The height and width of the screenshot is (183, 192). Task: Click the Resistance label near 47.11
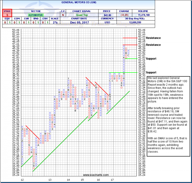(x=153, y=45)
